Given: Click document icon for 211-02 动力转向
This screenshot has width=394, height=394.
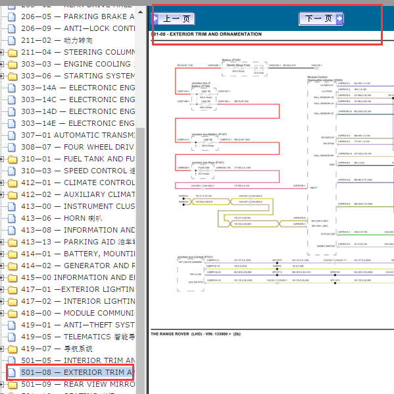Looking at the screenshot, I should (12, 40).
